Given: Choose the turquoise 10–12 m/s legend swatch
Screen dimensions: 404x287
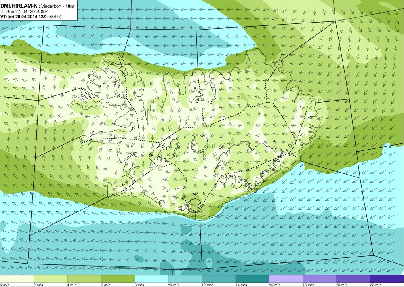Looking at the screenshot, I should click(185, 279).
